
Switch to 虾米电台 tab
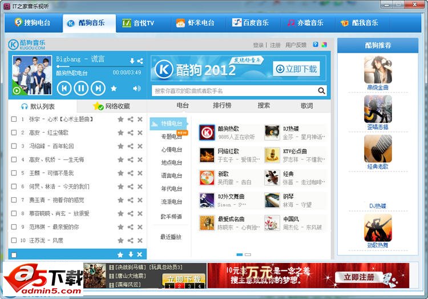tap(195, 23)
